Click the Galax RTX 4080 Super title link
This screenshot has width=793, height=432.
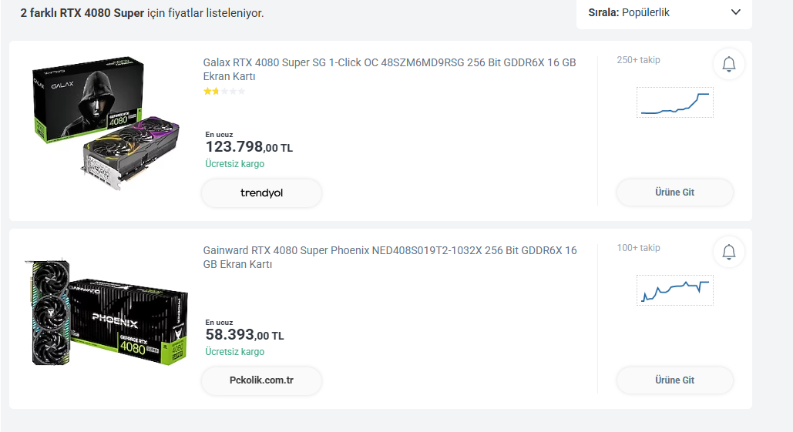tap(389, 69)
